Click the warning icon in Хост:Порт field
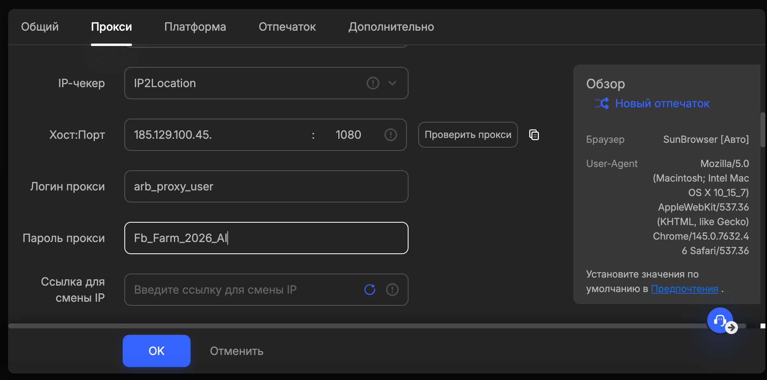767x380 pixels. click(x=390, y=135)
